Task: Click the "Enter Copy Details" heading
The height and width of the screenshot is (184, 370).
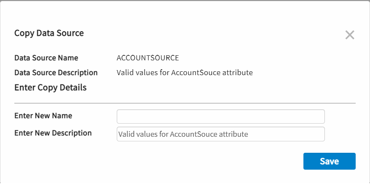Action: (50, 88)
